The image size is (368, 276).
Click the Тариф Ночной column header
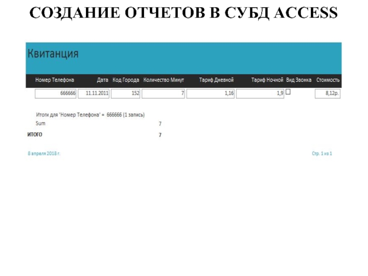pyautogui.click(x=267, y=80)
